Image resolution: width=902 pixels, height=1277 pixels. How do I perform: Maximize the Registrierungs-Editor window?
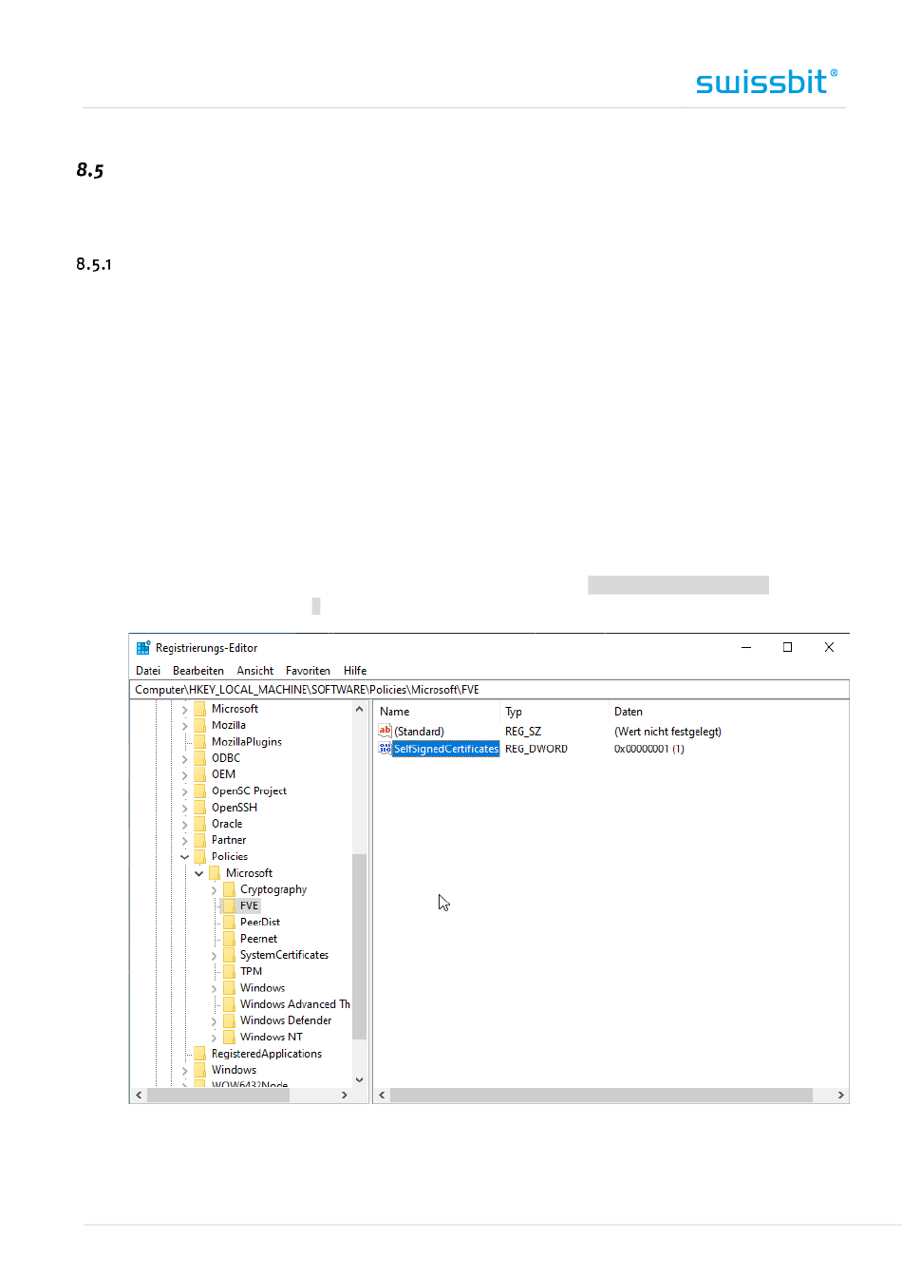pos(787,647)
